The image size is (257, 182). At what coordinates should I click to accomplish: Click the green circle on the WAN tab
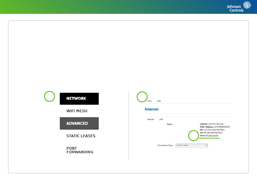[x=142, y=97]
